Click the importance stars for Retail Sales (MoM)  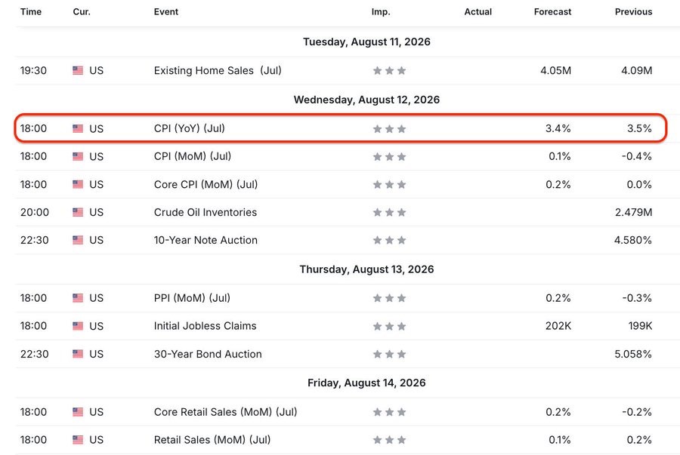[389, 440]
